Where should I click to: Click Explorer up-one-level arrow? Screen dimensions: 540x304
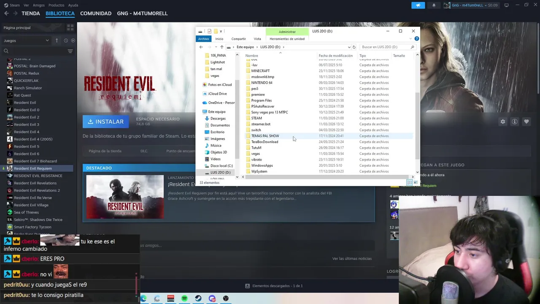tap(221, 47)
